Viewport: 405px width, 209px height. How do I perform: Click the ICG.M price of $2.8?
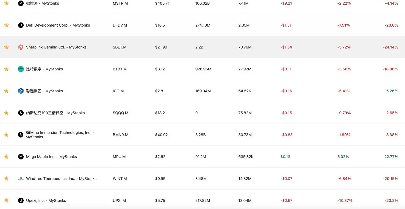(x=159, y=91)
